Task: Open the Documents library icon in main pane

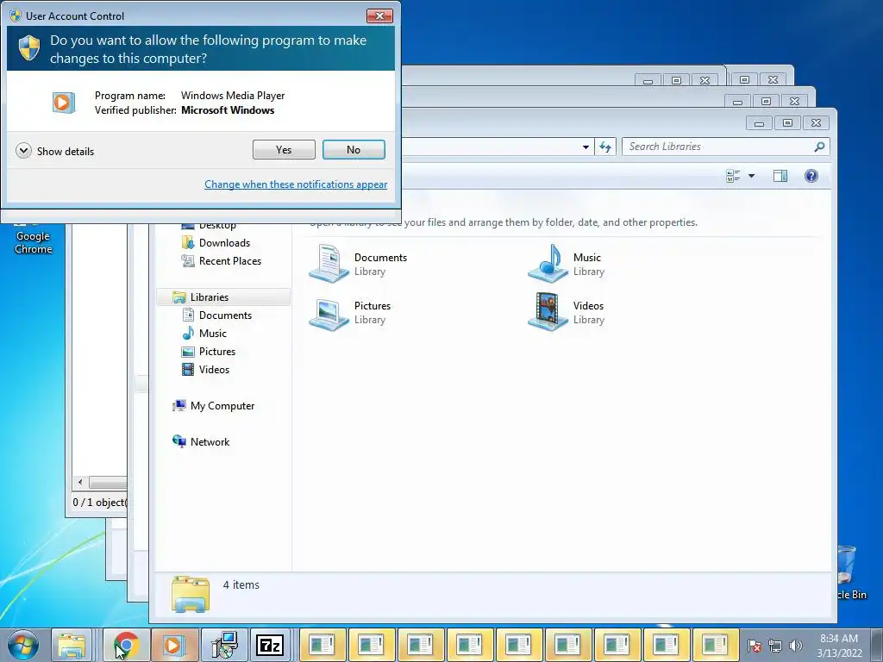Action: click(x=329, y=264)
